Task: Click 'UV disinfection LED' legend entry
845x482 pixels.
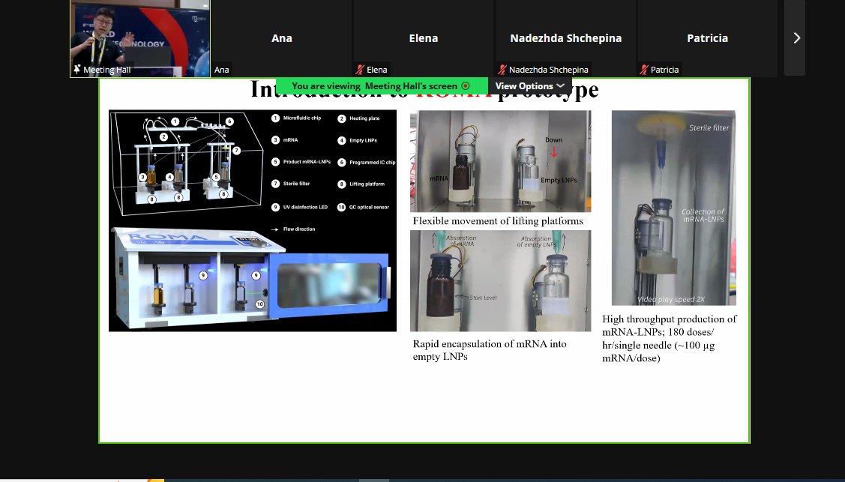Action: click(x=300, y=207)
